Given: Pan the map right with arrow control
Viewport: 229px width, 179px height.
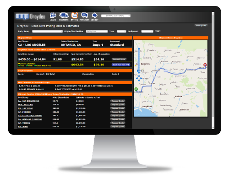Looking at the screenshot, I should point(141,78).
